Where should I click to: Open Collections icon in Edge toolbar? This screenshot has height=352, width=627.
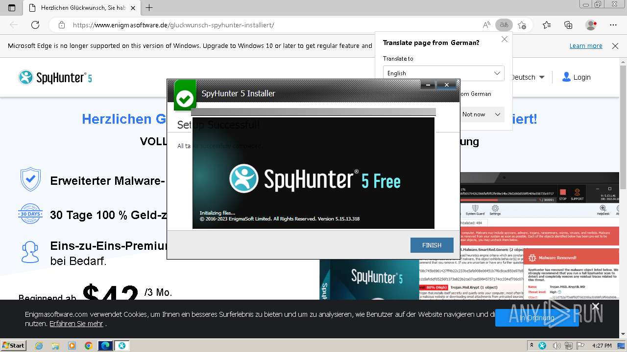click(x=568, y=25)
